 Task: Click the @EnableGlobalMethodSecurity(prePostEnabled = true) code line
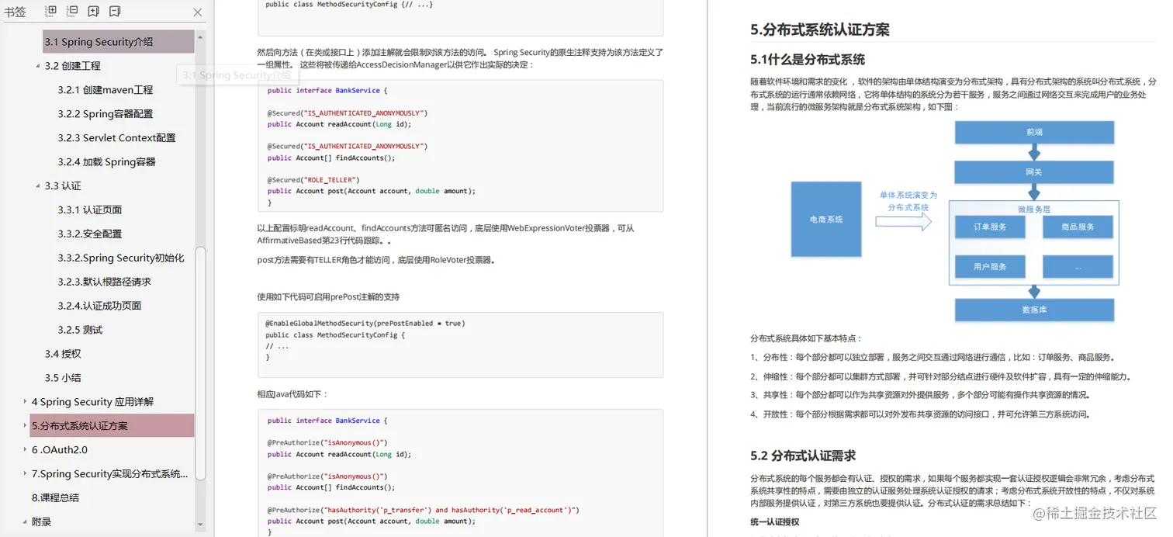click(365, 324)
